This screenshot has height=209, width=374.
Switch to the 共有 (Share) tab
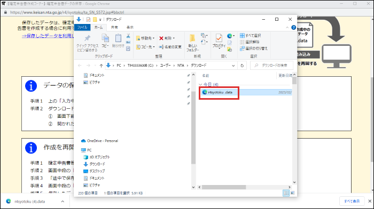click(x=114, y=27)
